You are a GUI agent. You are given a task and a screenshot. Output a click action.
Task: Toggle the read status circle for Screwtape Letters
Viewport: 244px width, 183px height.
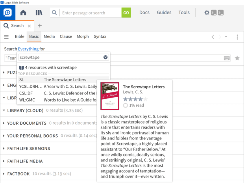(126, 105)
